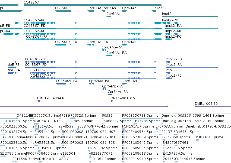Select transcript CG43367-RD
The image size is (231, 163).
[93, 28]
